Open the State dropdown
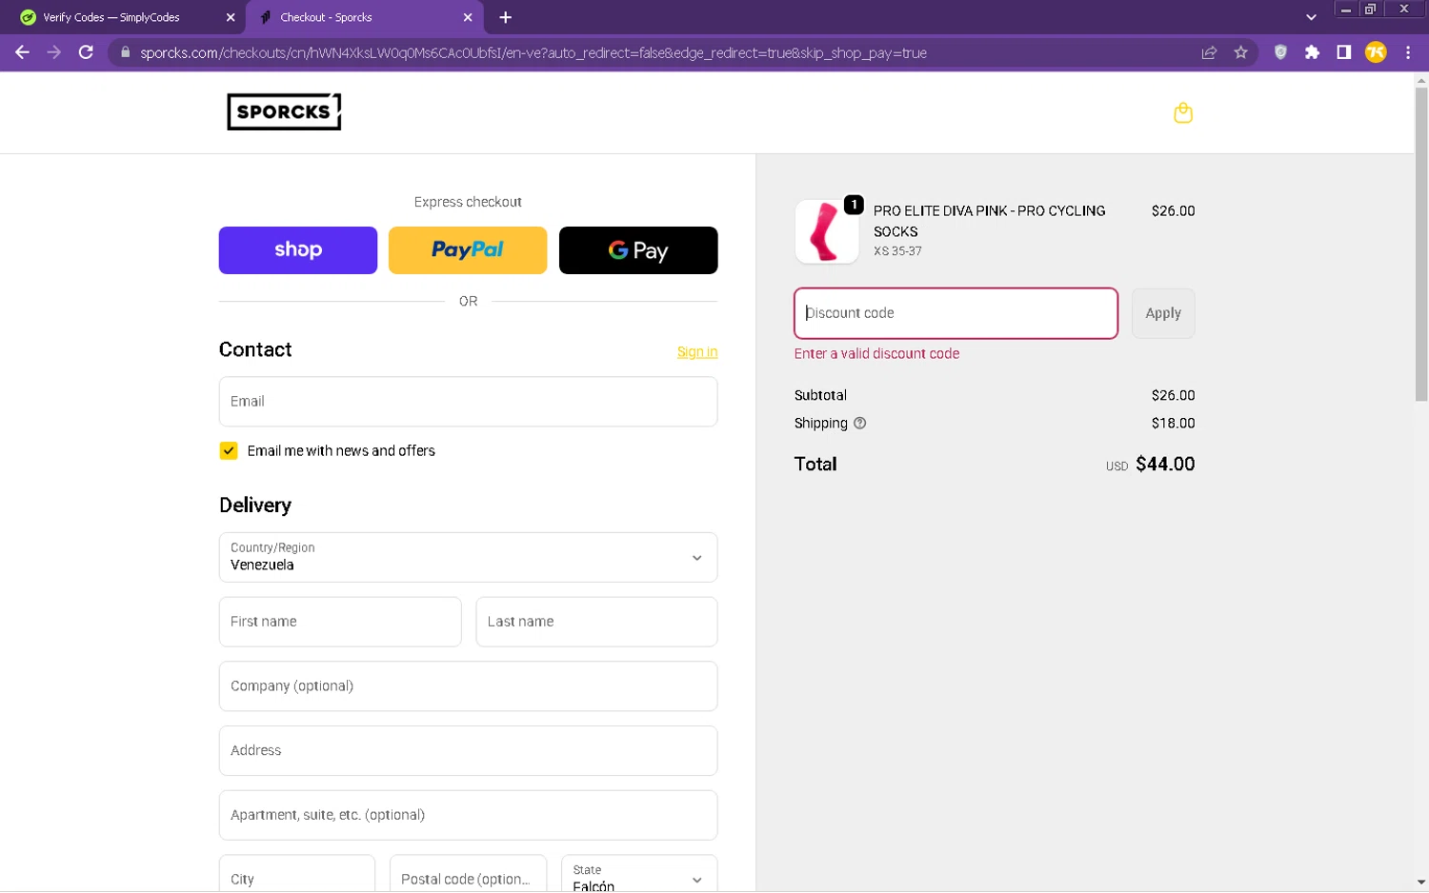 coord(639,874)
